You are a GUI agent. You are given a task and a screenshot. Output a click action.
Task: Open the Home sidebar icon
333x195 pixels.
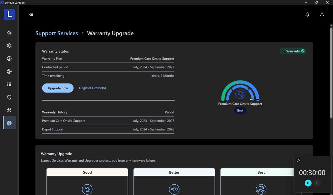click(9, 33)
